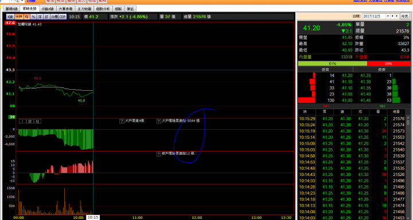Click the rightmost small button in indicator panel
Viewport: 413px width, 220px height.
(x=38, y=121)
